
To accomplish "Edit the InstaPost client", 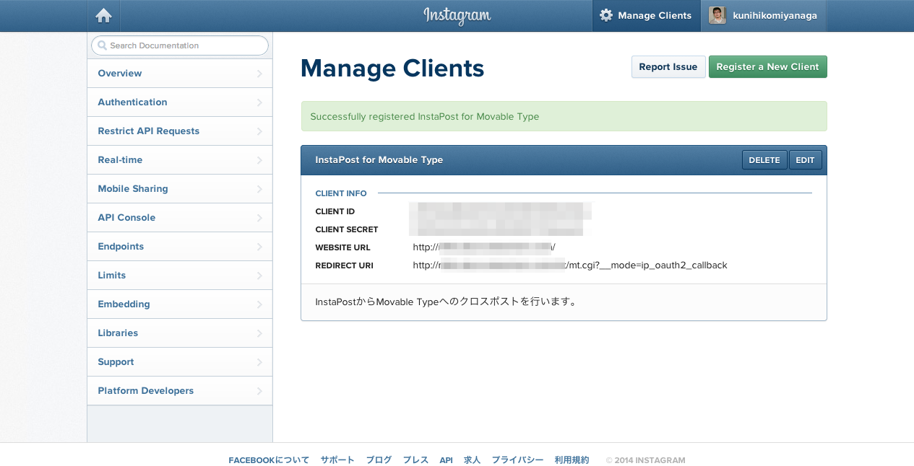I will click(x=805, y=160).
